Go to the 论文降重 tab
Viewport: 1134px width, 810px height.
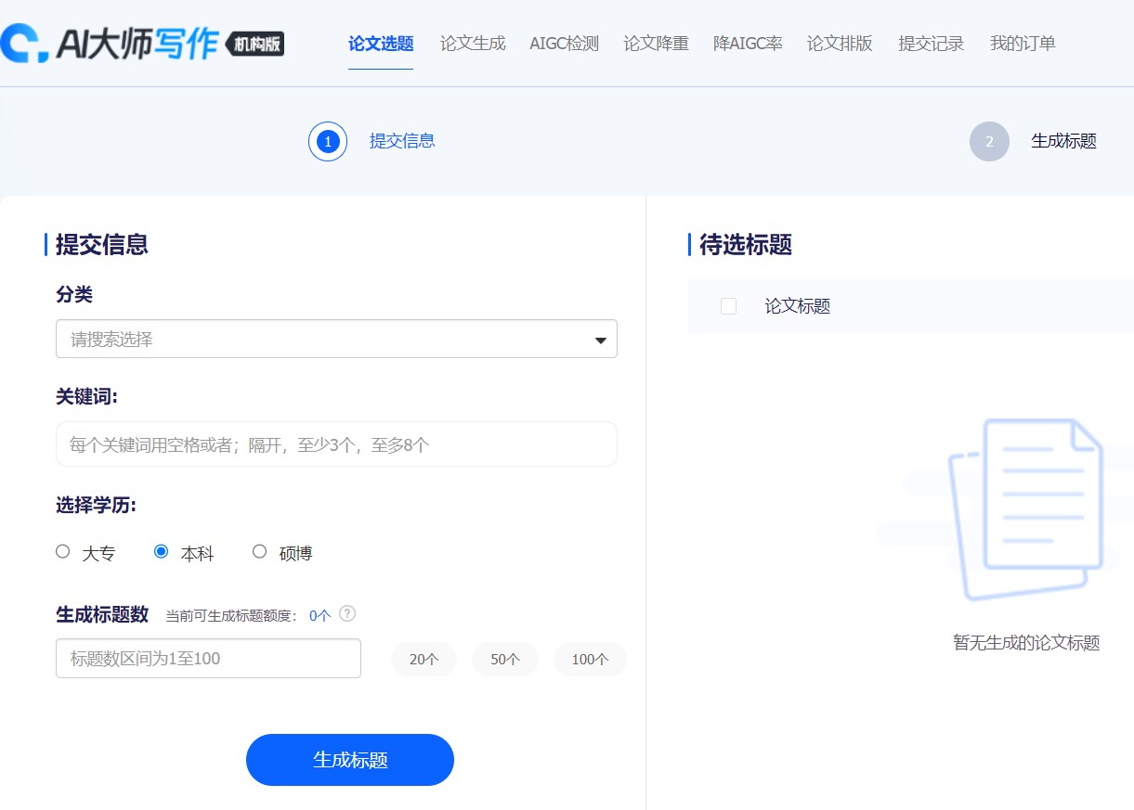[656, 44]
